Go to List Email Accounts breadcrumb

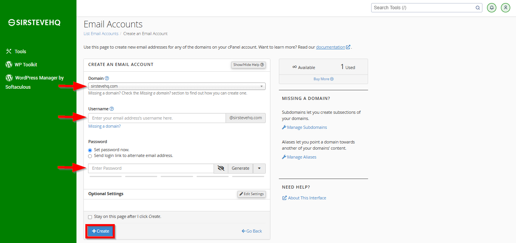coord(101,34)
